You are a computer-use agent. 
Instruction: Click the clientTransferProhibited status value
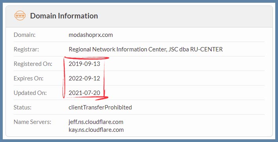(x=100, y=107)
